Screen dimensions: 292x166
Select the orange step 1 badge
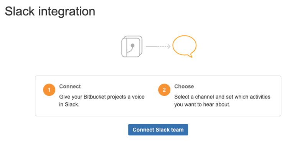click(x=49, y=90)
